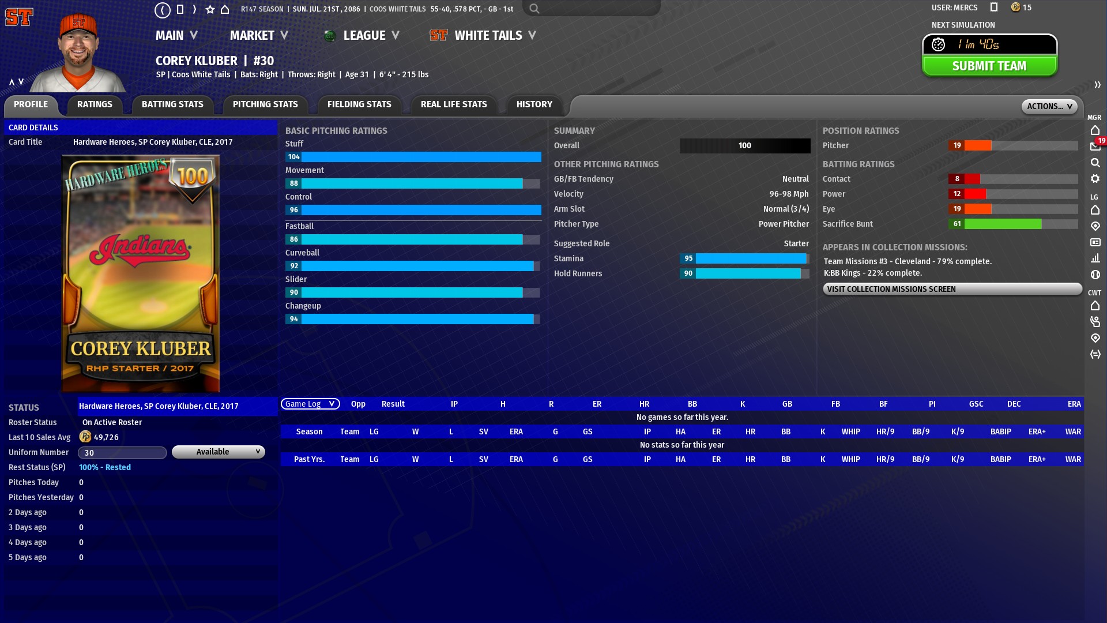
Task: Click the home icon in top bar
Action: (225, 9)
